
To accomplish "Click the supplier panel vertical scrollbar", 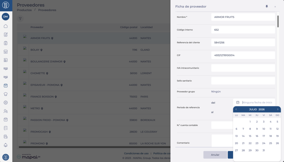I will (x=278, y=22).
